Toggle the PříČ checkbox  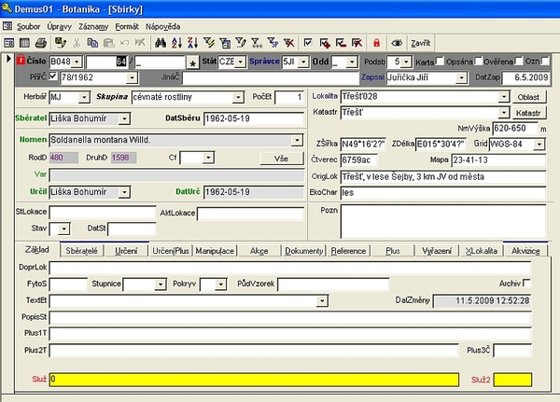52,76
